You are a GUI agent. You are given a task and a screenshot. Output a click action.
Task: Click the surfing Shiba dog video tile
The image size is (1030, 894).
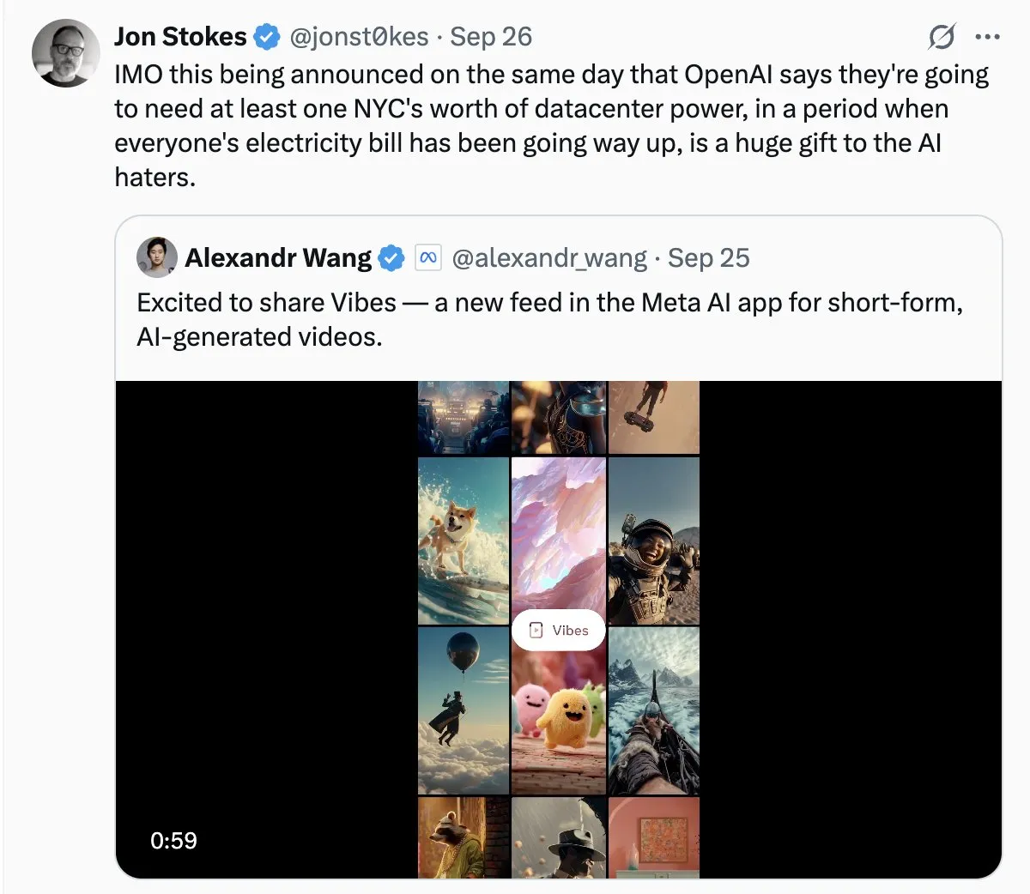coord(463,541)
